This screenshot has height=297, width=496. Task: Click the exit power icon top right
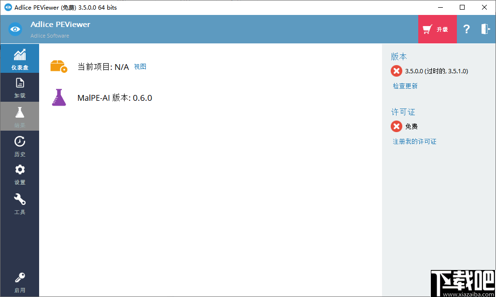pyautogui.click(x=484, y=29)
